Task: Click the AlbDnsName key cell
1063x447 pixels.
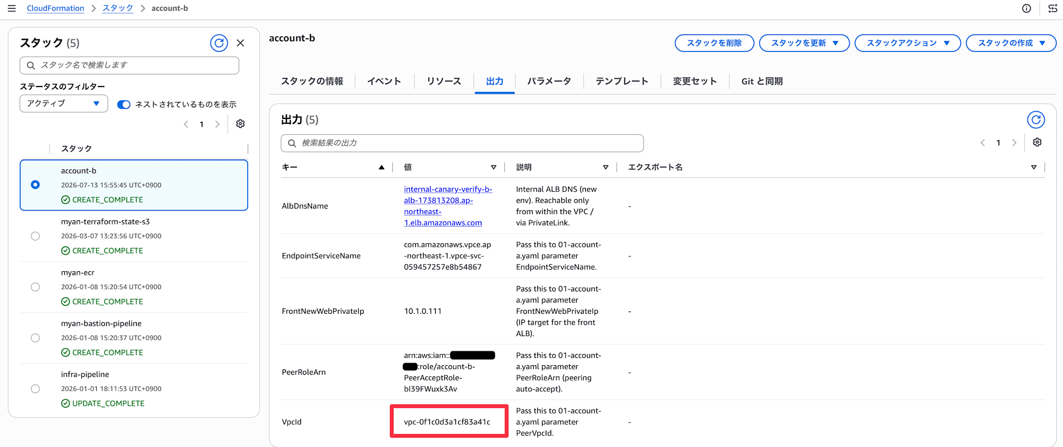Action: 305,206
